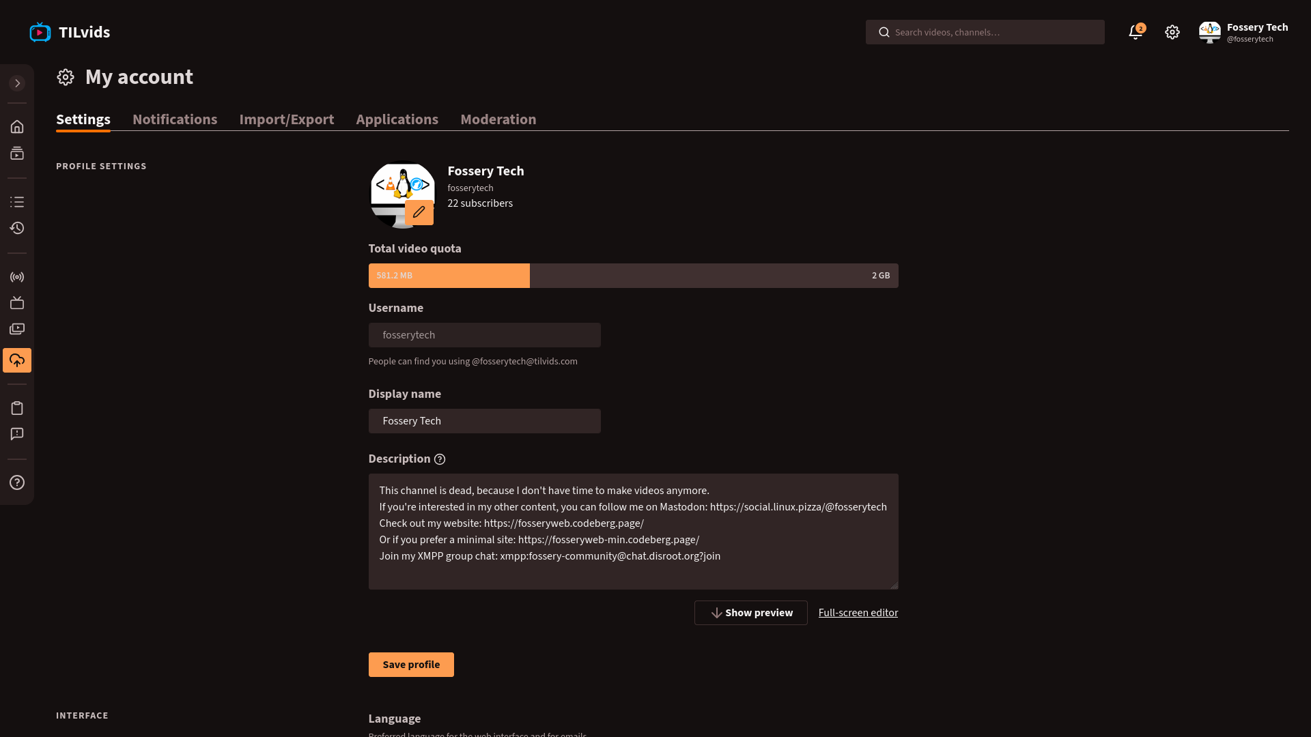Click Show preview button
This screenshot has width=1311, height=737.
click(751, 613)
